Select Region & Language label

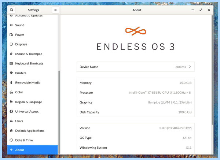coord(29,102)
